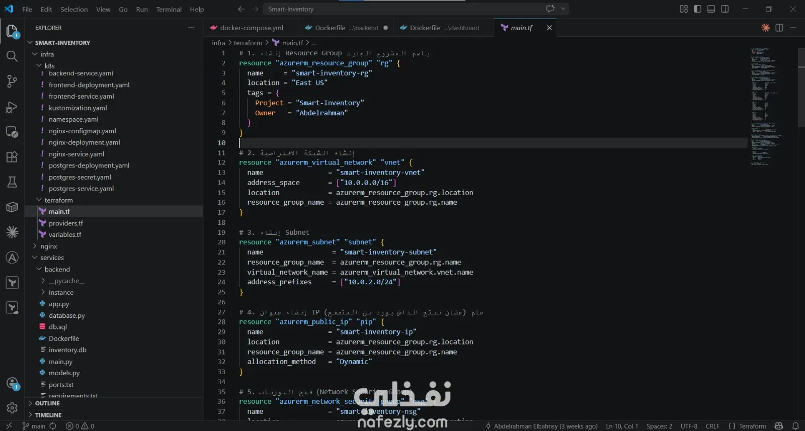Click the Copilot status icon in status bar

[779, 426]
